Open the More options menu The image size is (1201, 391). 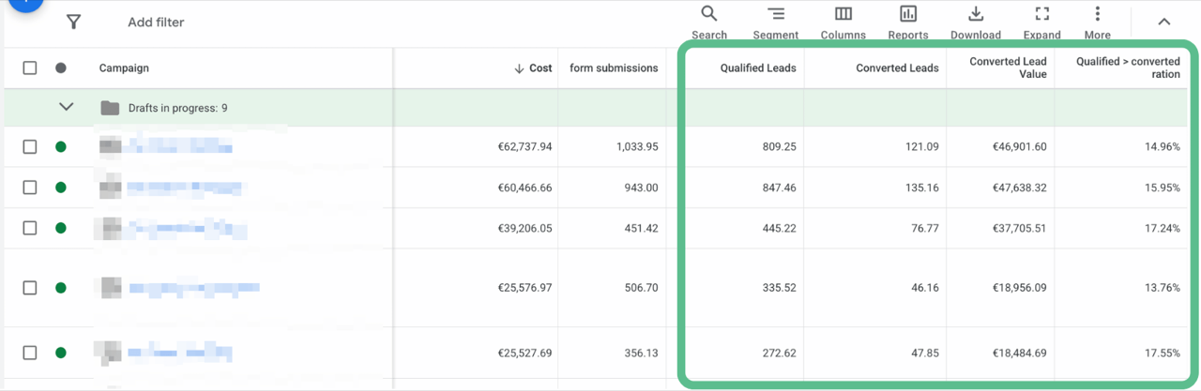coord(1097,23)
